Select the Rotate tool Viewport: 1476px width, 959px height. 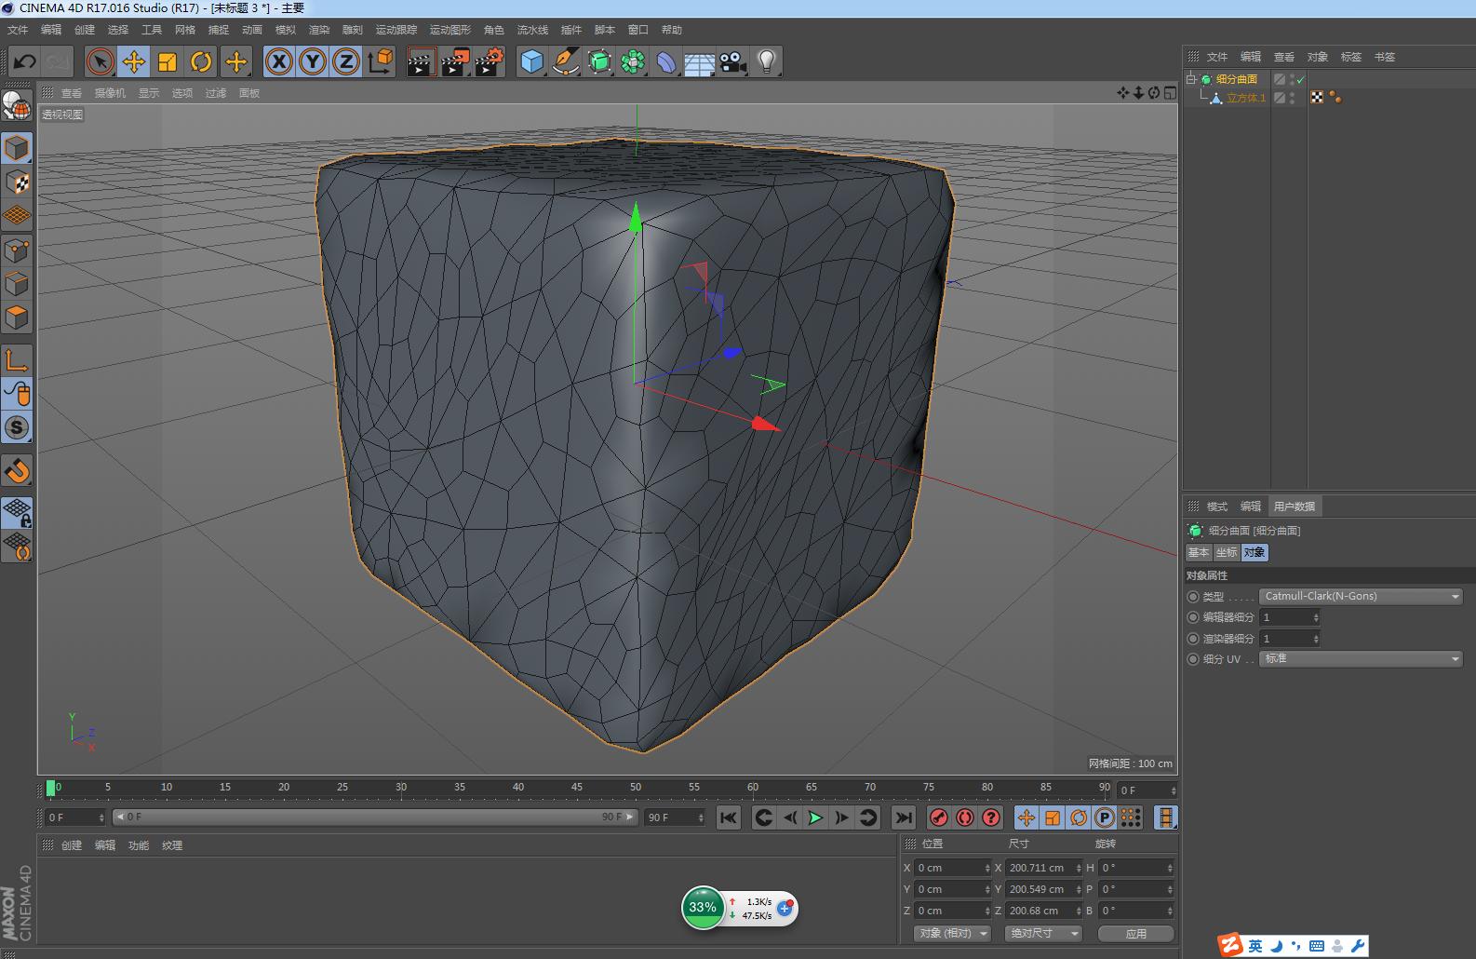(201, 62)
